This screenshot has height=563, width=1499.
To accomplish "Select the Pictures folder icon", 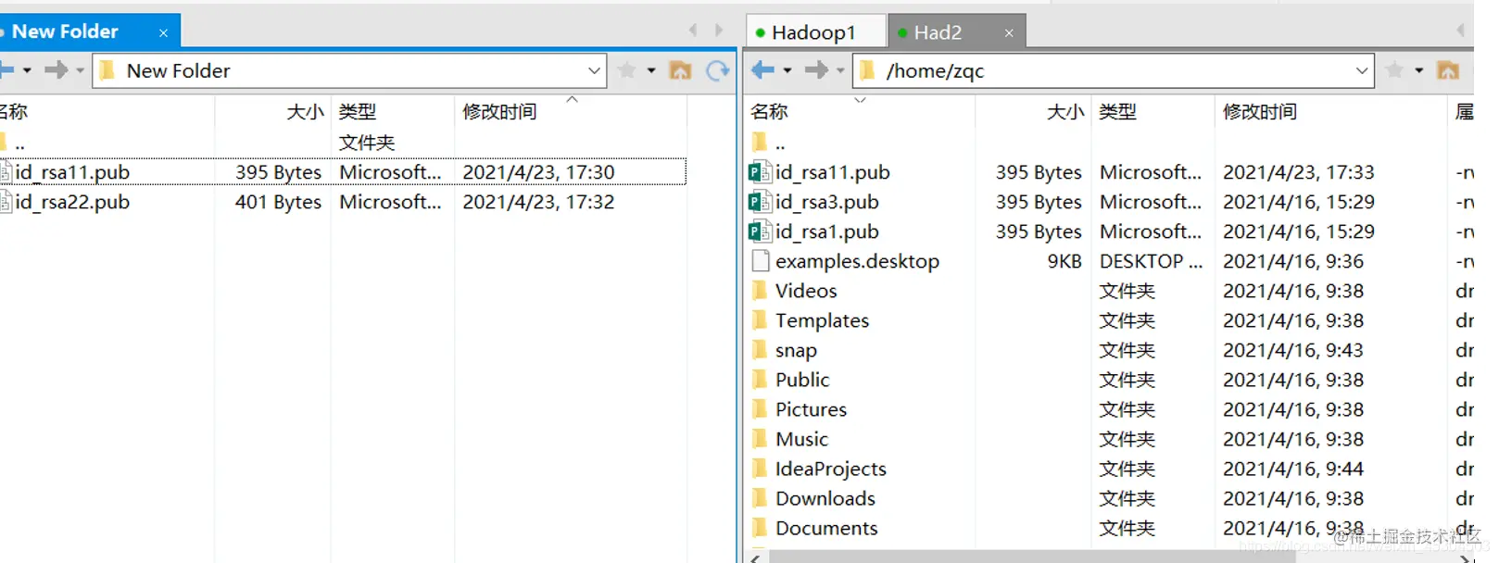I will pos(760,409).
